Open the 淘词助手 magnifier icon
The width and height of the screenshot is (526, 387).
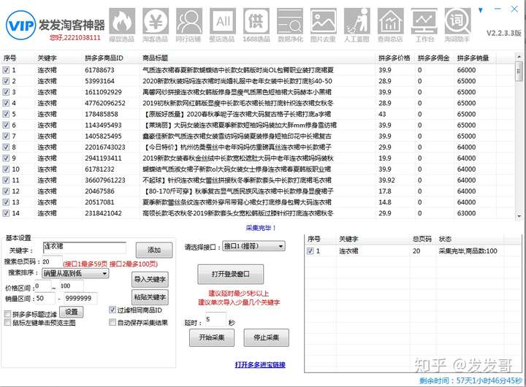457,21
